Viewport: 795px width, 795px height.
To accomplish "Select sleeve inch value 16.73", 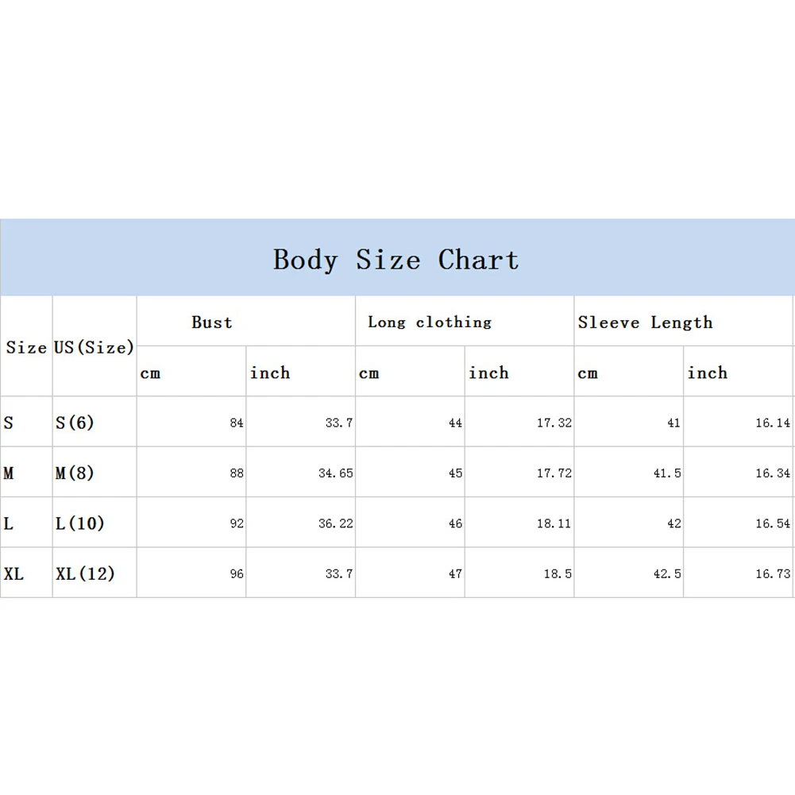I will 773,573.
